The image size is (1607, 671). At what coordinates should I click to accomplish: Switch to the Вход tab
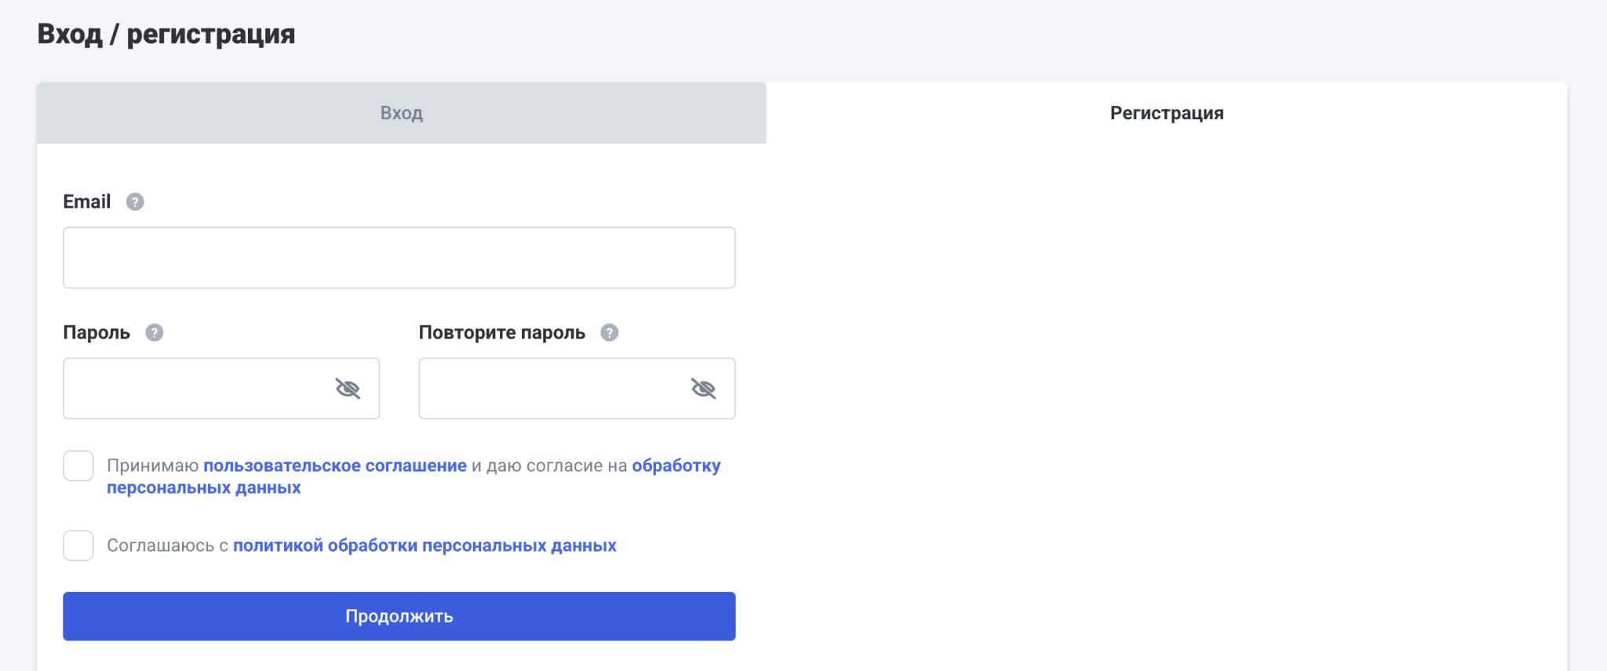401,113
